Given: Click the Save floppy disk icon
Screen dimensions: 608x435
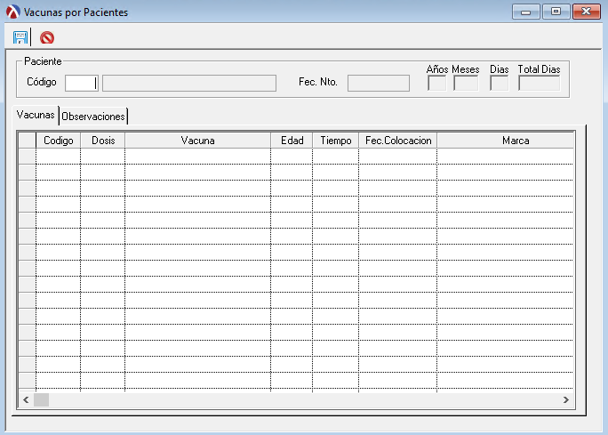Looking at the screenshot, I should 20,37.
